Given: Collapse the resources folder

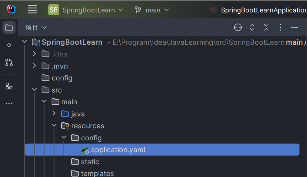Looking at the screenshot, I should [54, 125].
